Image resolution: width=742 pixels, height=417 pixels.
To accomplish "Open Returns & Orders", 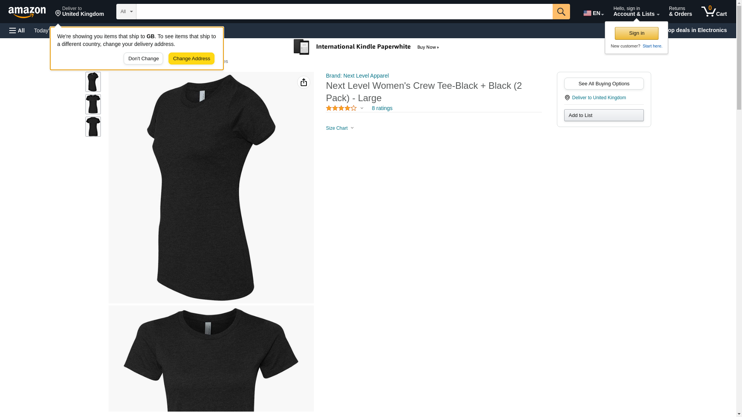I will click(x=680, y=12).
